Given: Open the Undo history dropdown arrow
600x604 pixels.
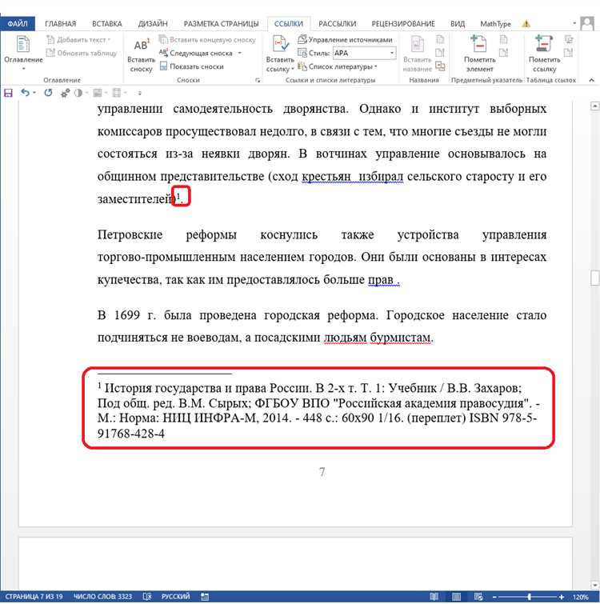Looking at the screenshot, I should [34, 93].
